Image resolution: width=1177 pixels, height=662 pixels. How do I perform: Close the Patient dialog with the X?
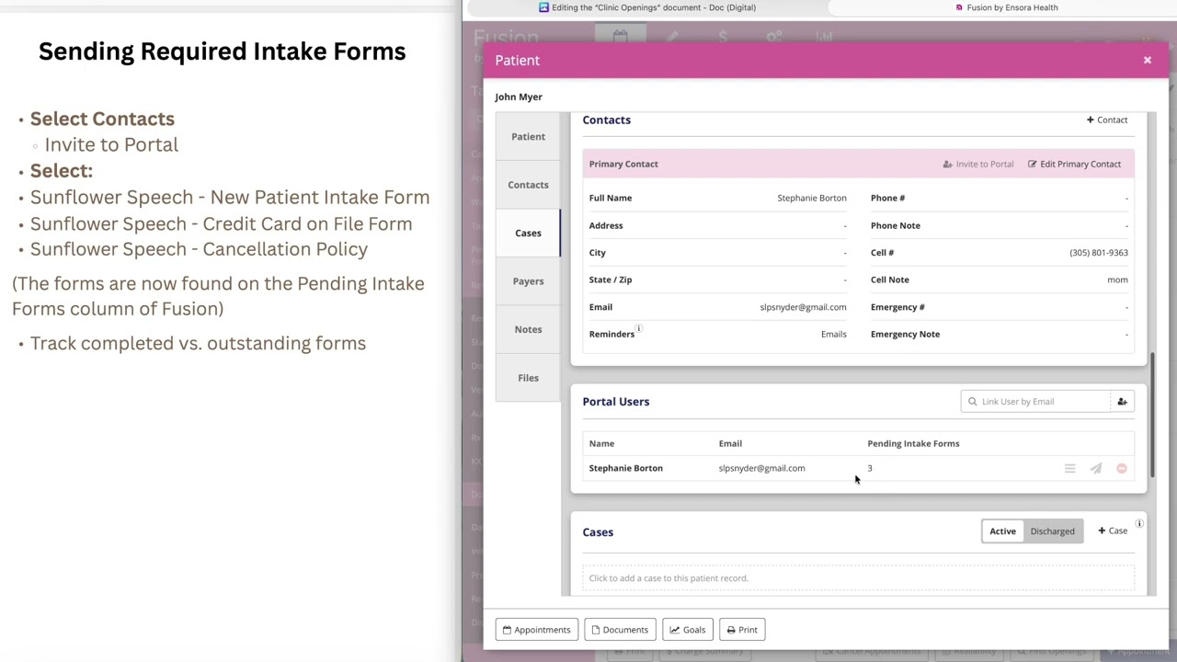(1147, 60)
